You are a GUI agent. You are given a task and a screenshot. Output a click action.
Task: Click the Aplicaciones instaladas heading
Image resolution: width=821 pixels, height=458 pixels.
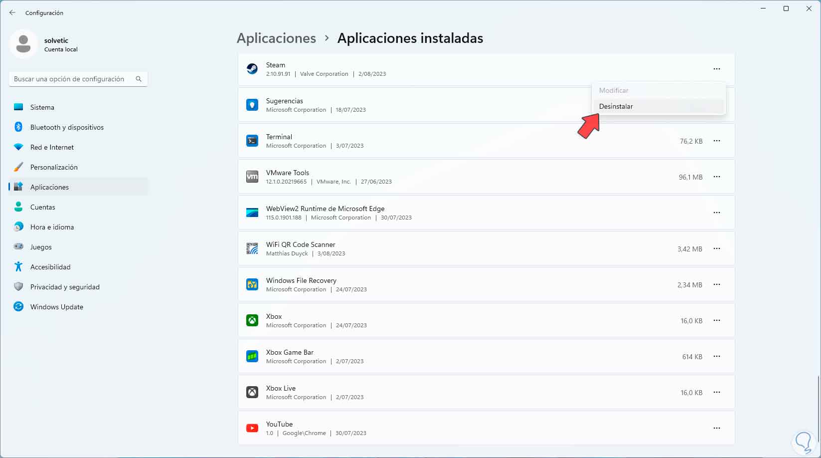[410, 38]
